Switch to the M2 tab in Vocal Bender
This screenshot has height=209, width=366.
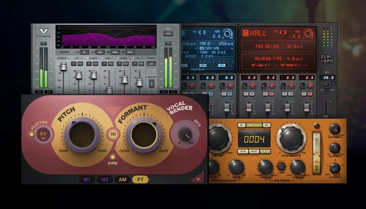pos(105,179)
